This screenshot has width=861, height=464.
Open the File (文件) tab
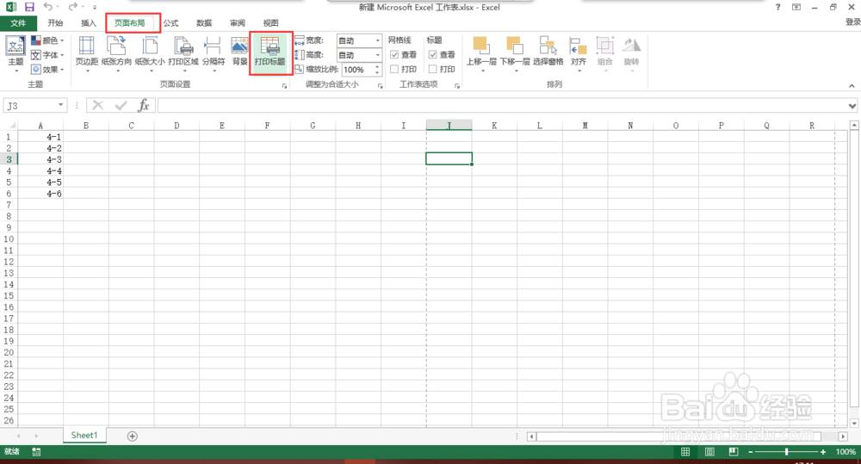tap(18, 23)
